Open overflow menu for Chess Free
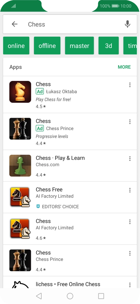This screenshot has height=304, width=140. [130, 190]
